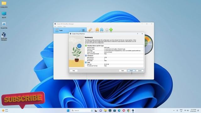Image resolution: width=201 pixels, height=113 pixels.
Task: Open the Machine menu in VirtualBox Manager
Action: 60,26
